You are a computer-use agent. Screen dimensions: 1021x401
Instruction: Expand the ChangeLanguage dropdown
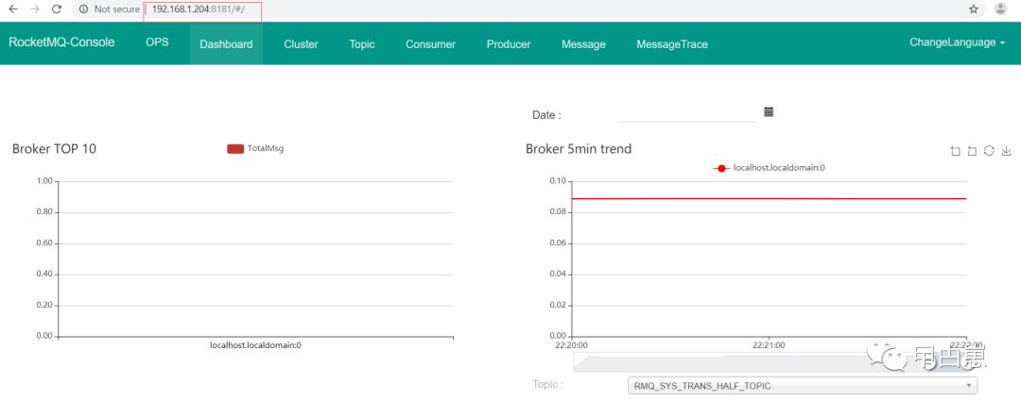[x=957, y=42]
